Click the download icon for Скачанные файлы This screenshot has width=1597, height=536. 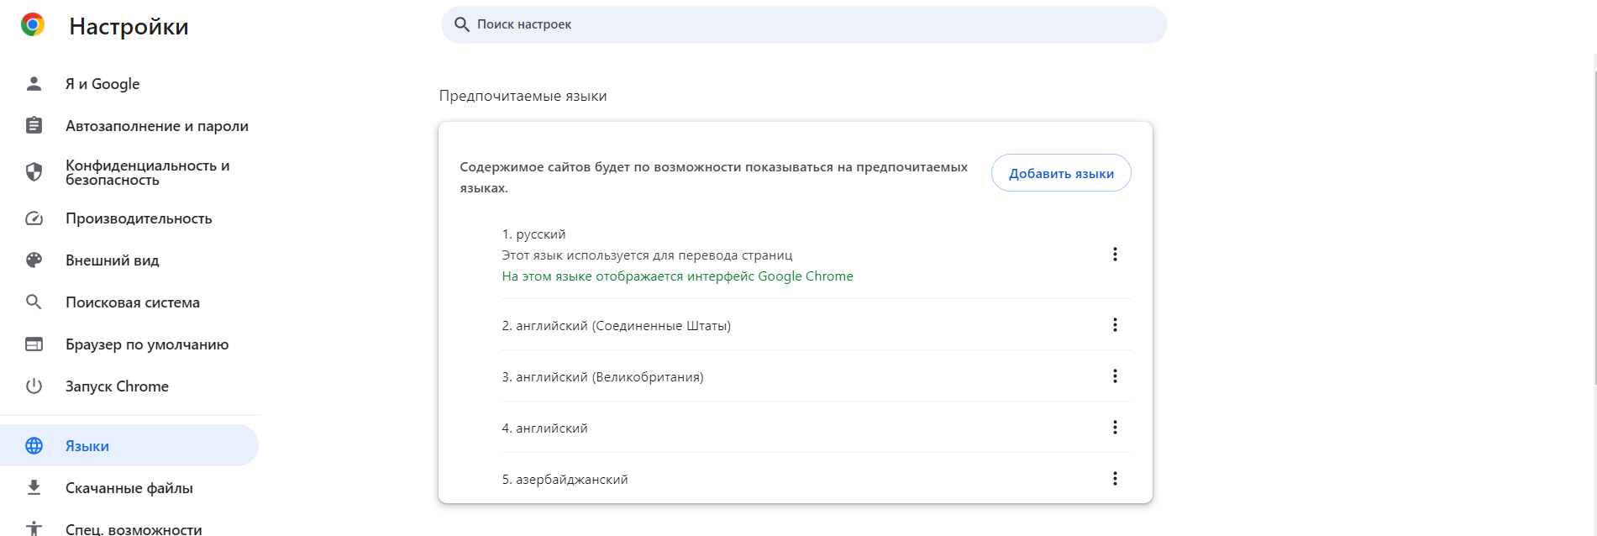(x=34, y=488)
